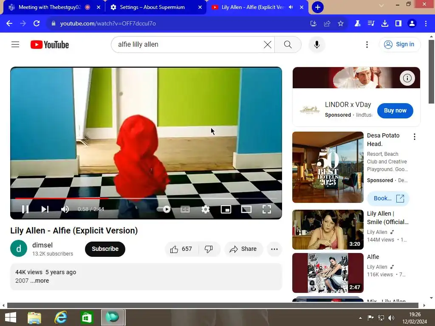Screen dimensions: 435x326
Task: Clear the search query with the X
Action: [x=268, y=44]
